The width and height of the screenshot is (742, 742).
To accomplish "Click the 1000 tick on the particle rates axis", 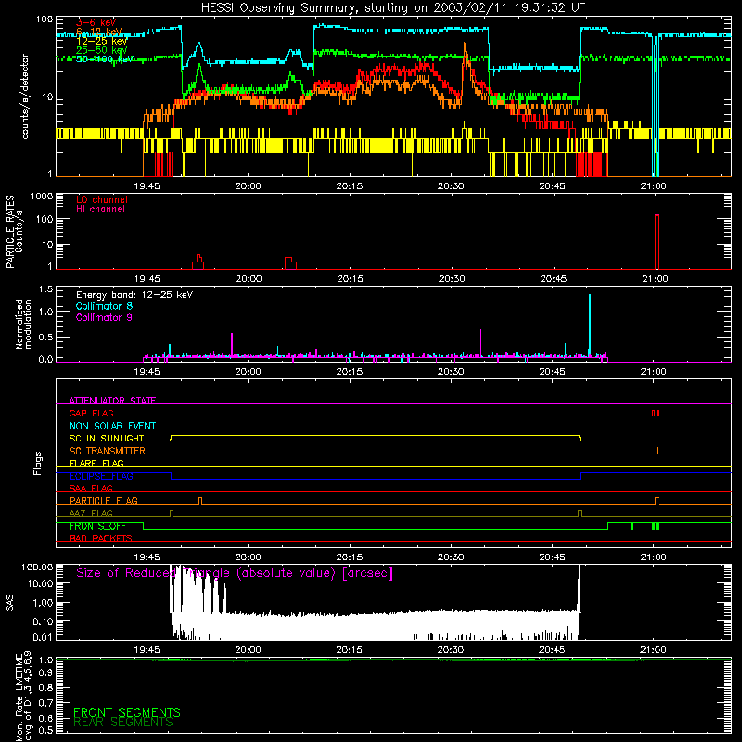I will (41, 197).
